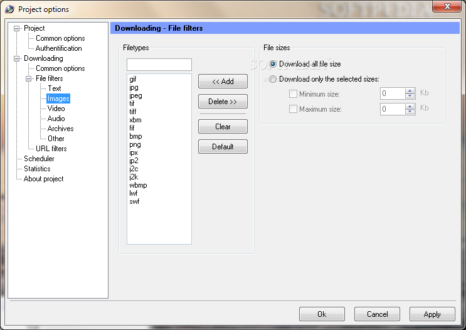Select ipx in filetypes list
This screenshot has height=330, width=466.
(x=134, y=152)
